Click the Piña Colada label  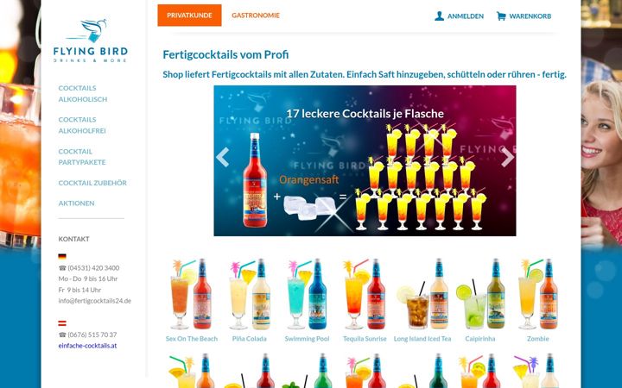point(250,339)
